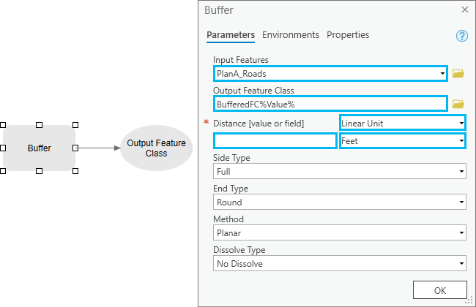Browse for Output Feature Class folder icon
This screenshot has height=307, width=476.
click(x=458, y=104)
